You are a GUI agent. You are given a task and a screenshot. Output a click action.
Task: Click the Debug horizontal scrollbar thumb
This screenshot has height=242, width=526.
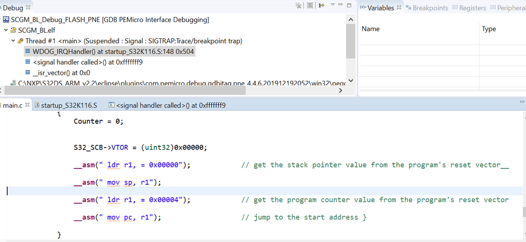[x=125, y=90]
